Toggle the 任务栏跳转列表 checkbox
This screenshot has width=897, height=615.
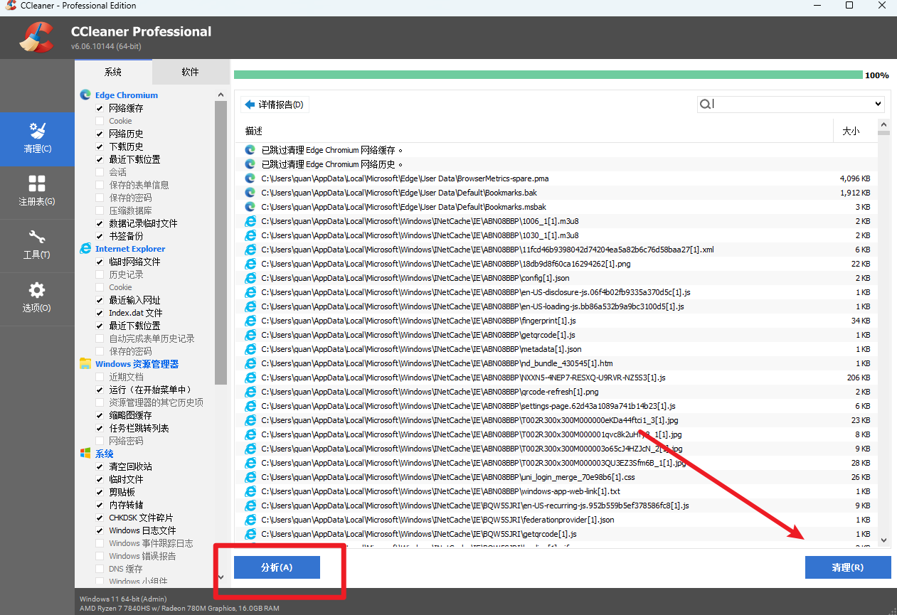point(100,428)
